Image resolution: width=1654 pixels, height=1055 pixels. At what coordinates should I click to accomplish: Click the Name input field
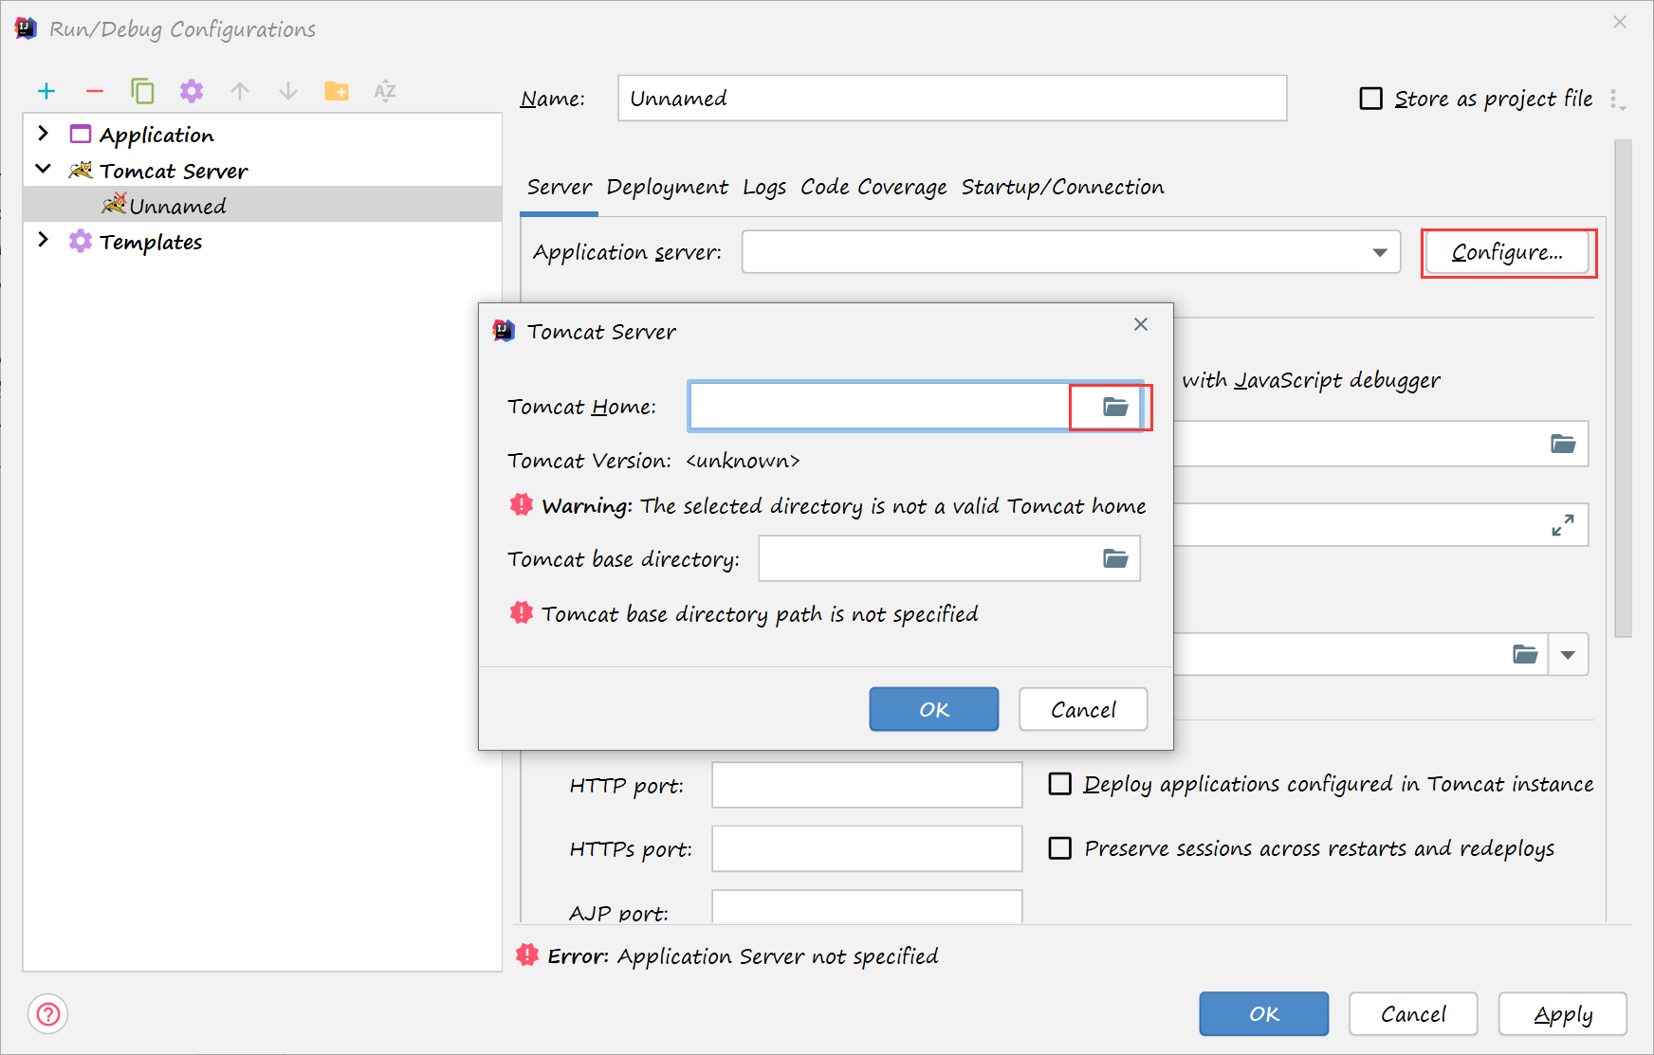(x=952, y=99)
